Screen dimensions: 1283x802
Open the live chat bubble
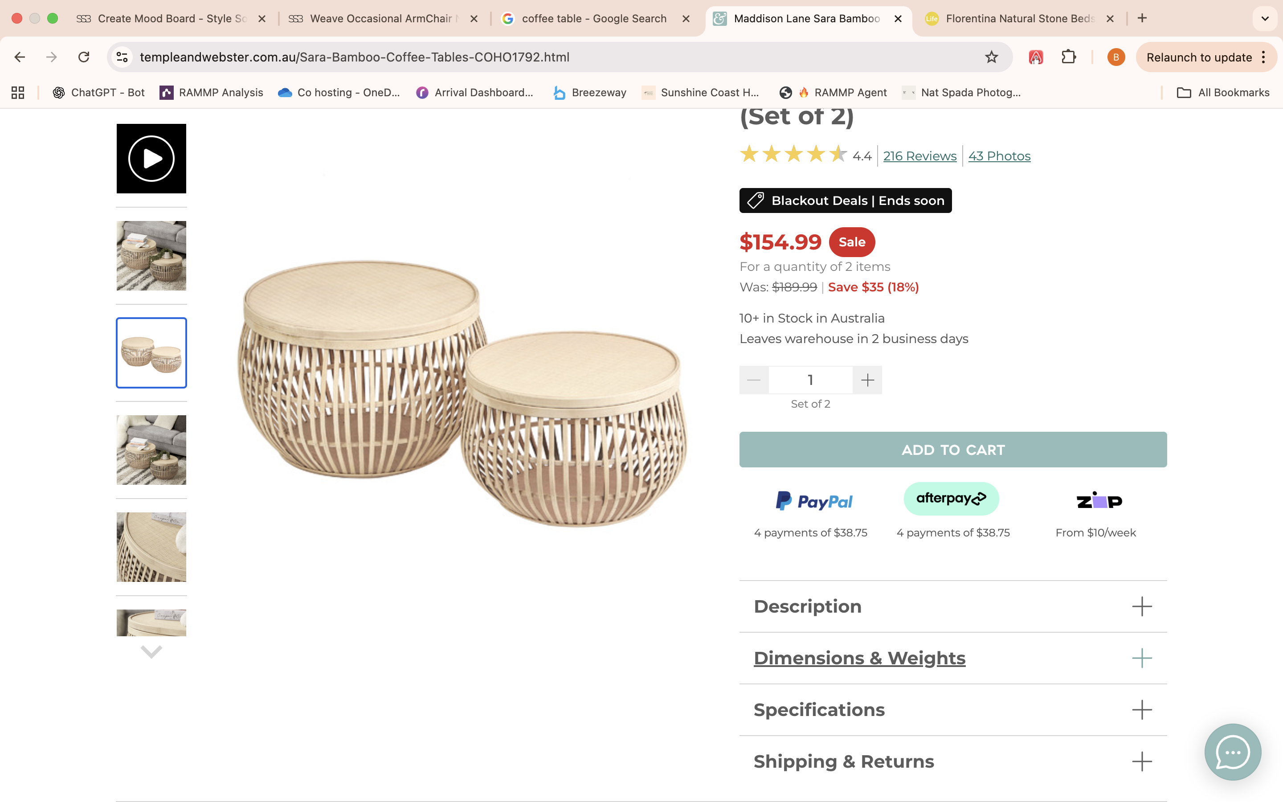[1232, 752]
